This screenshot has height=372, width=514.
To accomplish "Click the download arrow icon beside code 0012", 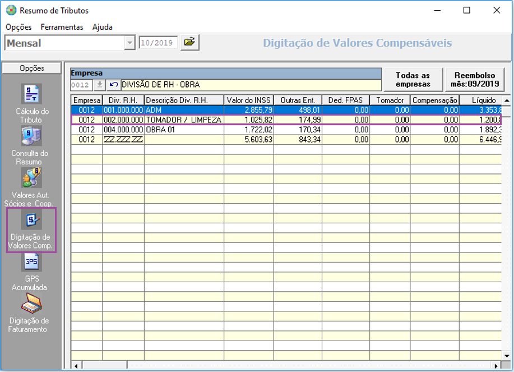I will [x=99, y=85].
